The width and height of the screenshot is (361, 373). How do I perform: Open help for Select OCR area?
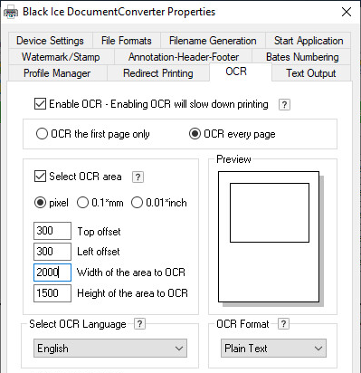138,177
